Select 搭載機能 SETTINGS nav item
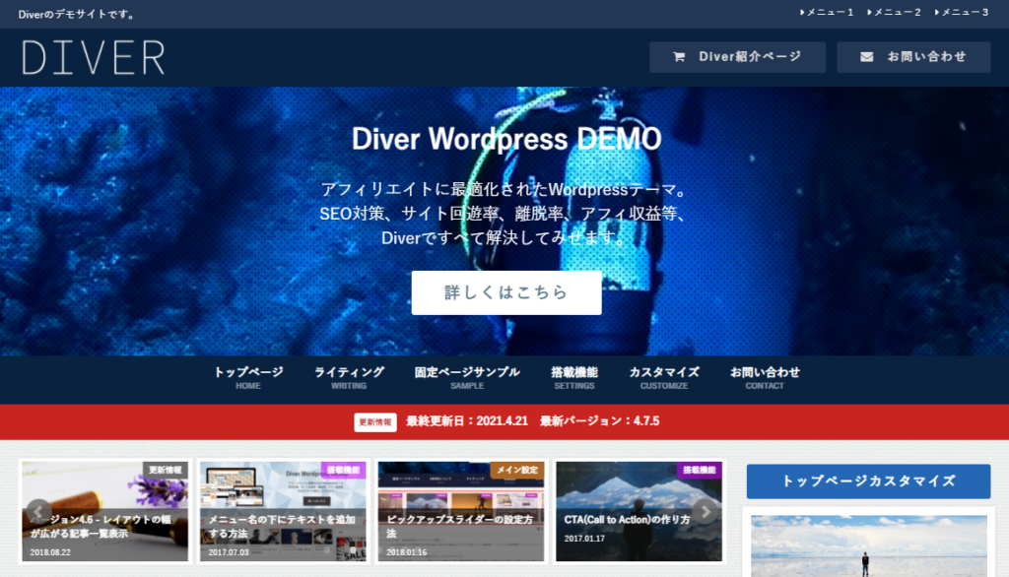The height and width of the screenshot is (577, 1009). pos(574,377)
